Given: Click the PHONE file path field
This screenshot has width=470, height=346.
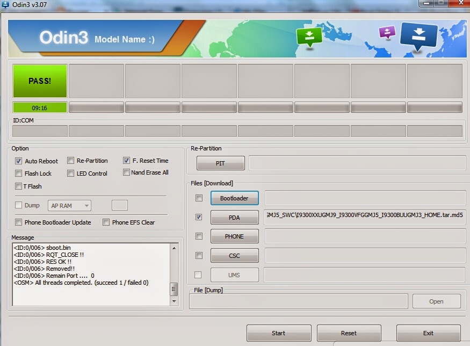Looking at the screenshot, I should coord(365,236).
